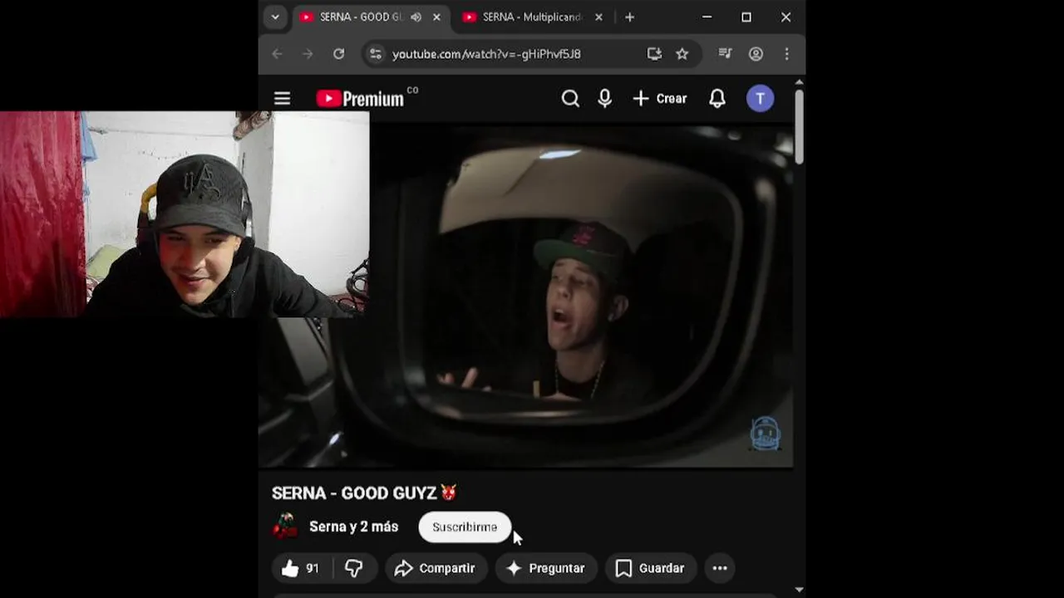1064x598 pixels.
Task: Open the Serna channel avatar
Action: pyautogui.click(x=285, y=527)
